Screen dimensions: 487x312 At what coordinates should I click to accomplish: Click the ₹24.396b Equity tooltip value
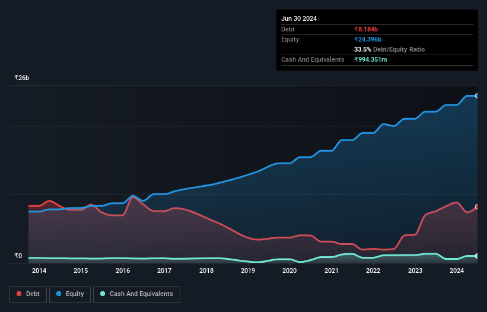pos(368,39)
